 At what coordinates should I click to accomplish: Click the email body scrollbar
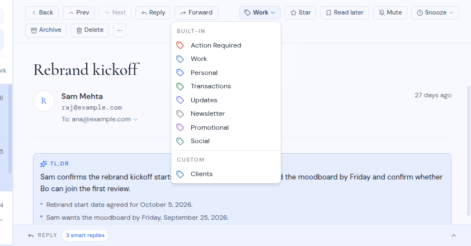click(x=468, y=151)
